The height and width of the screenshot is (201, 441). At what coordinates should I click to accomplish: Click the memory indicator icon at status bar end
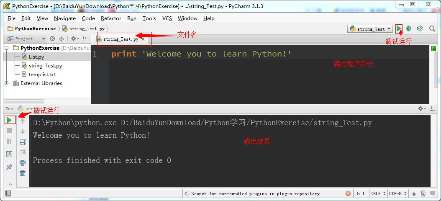tap(433, 194)
